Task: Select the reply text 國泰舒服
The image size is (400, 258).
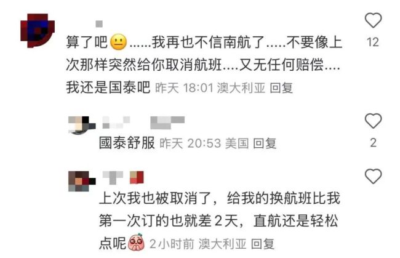Action: 127,143
